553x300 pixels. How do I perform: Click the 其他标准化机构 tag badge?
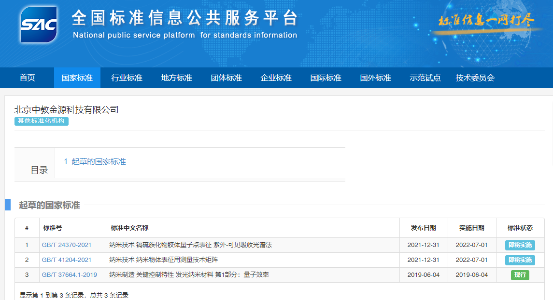click(41, 121)
